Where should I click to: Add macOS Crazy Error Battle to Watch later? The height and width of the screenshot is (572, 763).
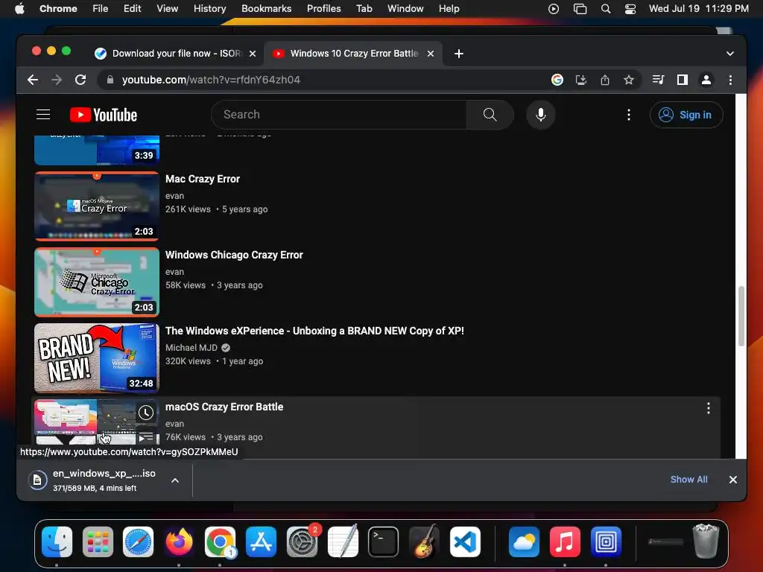145,413
